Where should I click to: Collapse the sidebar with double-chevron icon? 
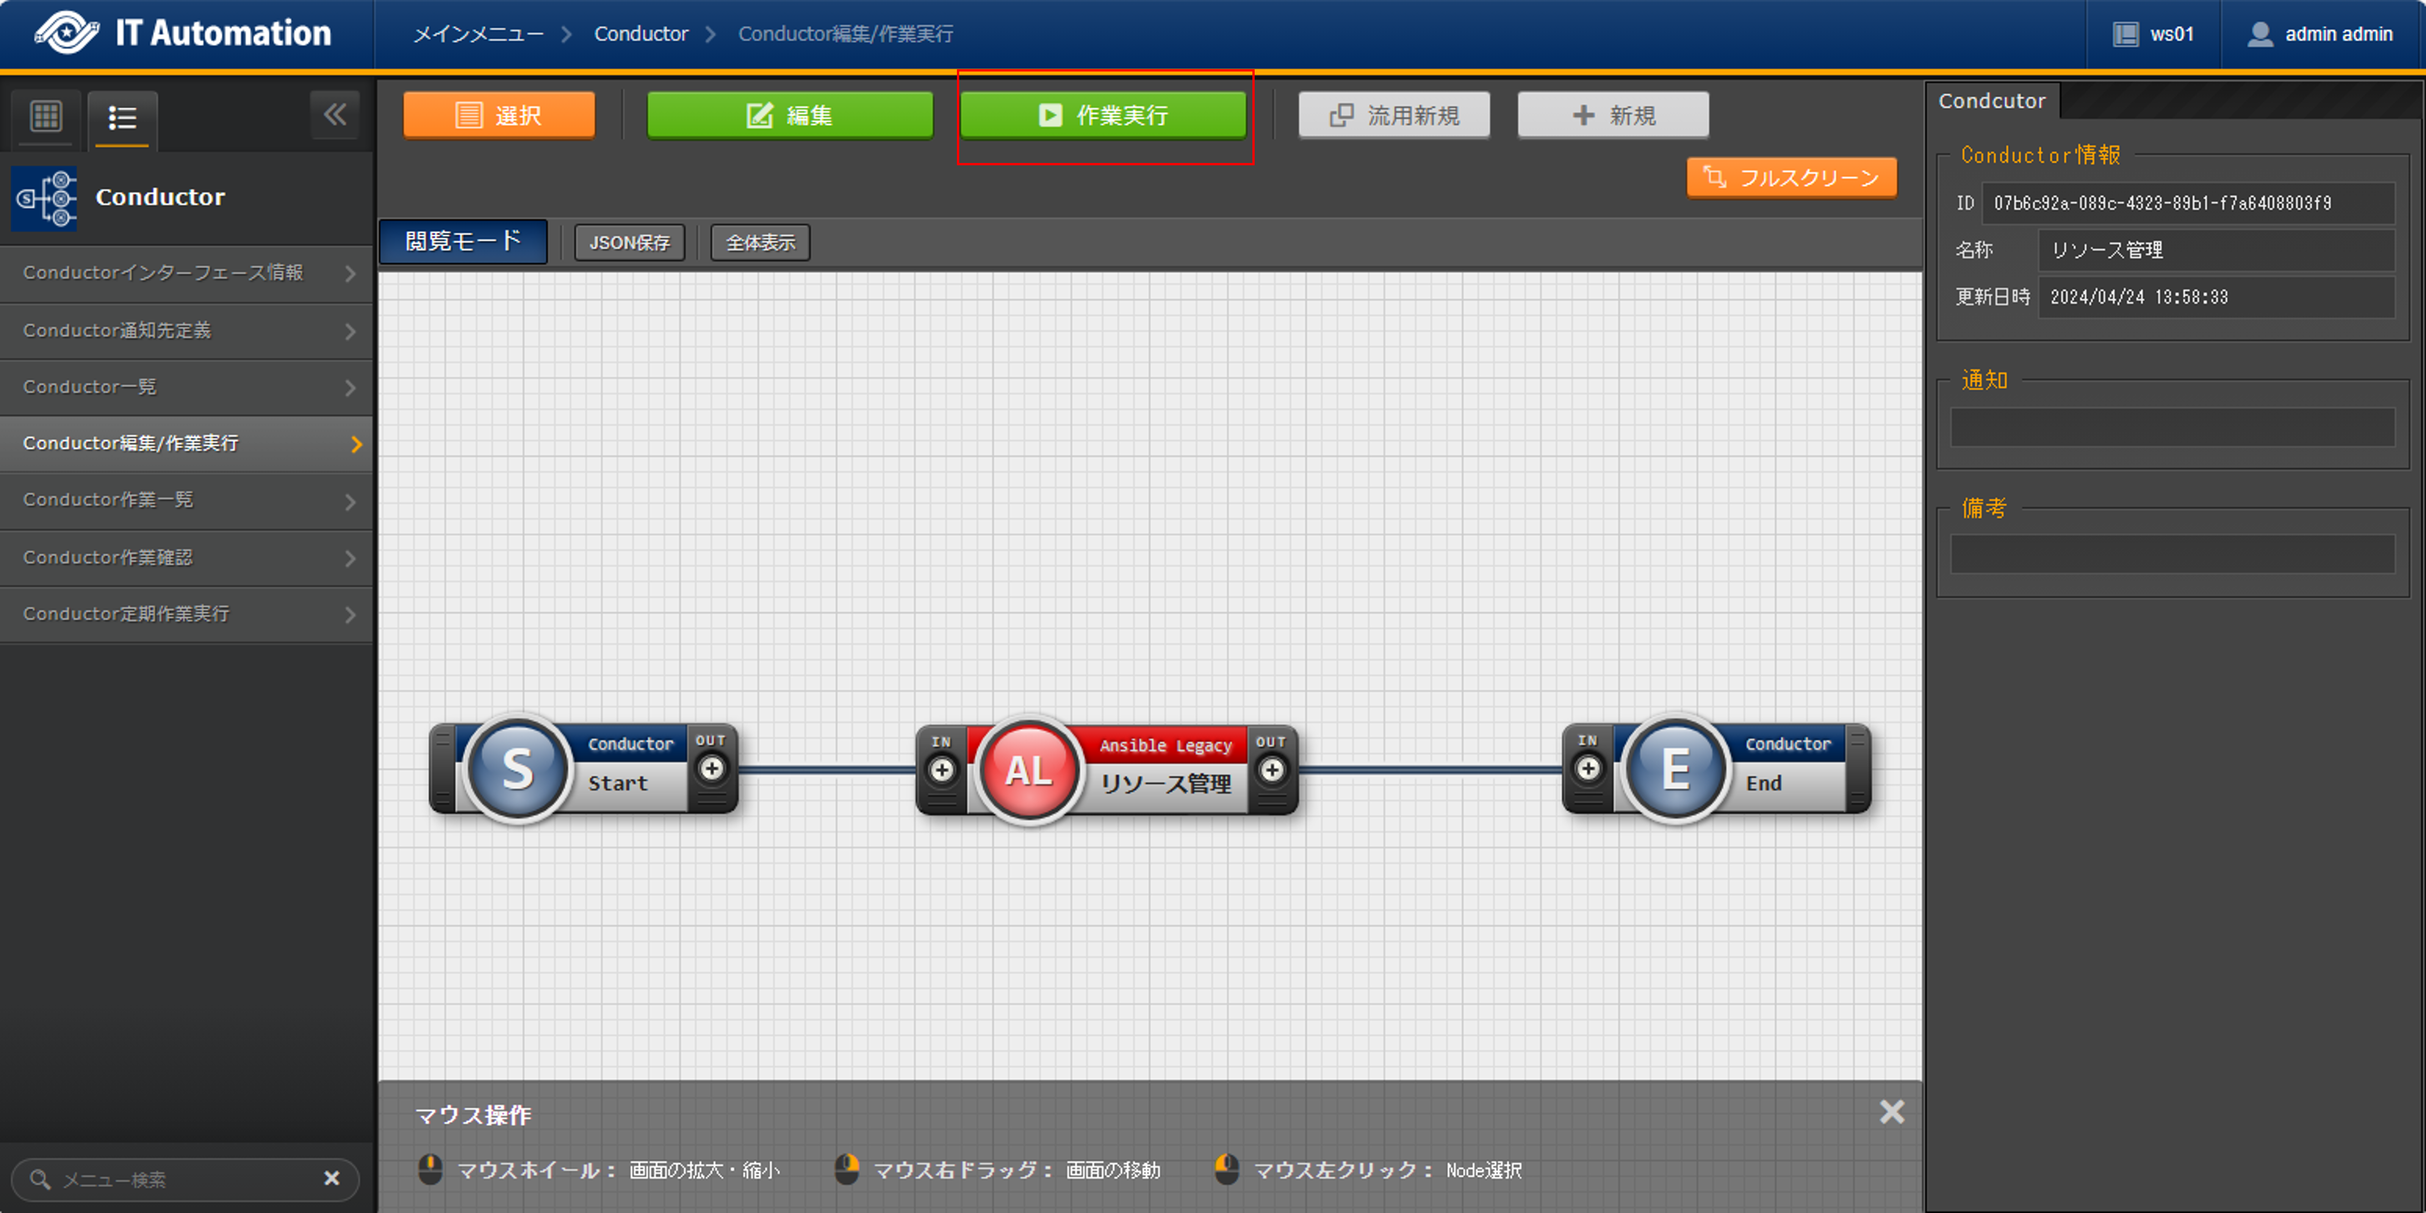click(x=334, y=115)
